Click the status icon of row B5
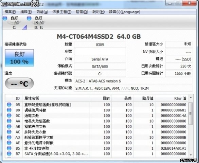Image resolution: width=199 pixels, height=163 pixels. (9, 148)
